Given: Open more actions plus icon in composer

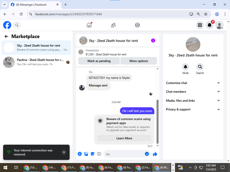Looking at the screenshot, I should coord(80,154).
